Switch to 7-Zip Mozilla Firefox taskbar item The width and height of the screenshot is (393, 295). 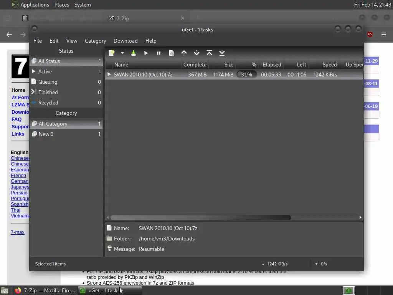[x=45, y=290]
